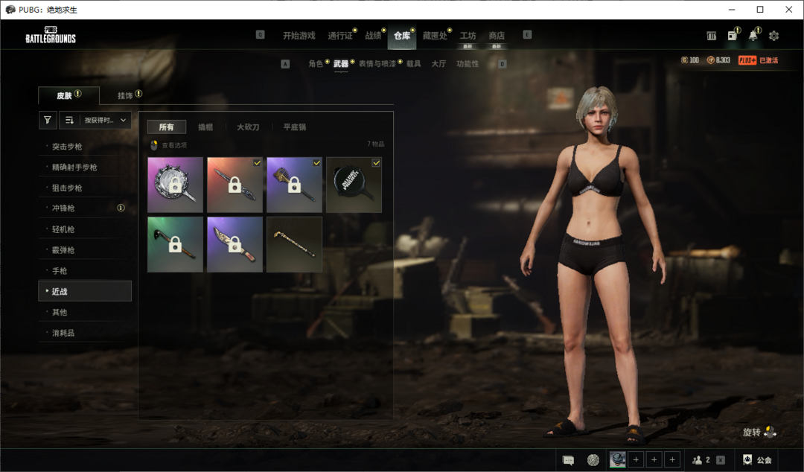
Task: Click the G-Coin currency icon
Action: click(684, 60)
